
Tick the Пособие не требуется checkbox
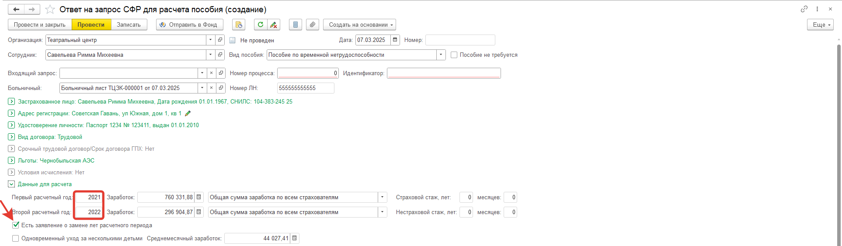coord(454,55)
